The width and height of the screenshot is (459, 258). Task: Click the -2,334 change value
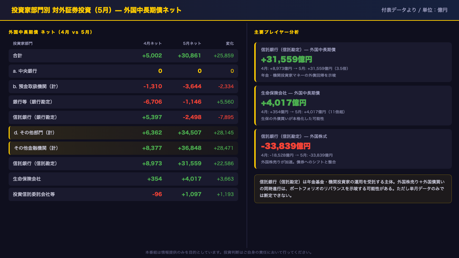(x=226, y=87)
